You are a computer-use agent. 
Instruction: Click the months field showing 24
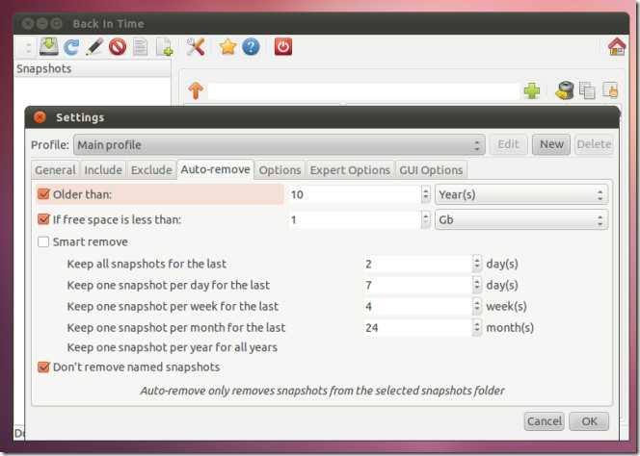click(418, 327)
